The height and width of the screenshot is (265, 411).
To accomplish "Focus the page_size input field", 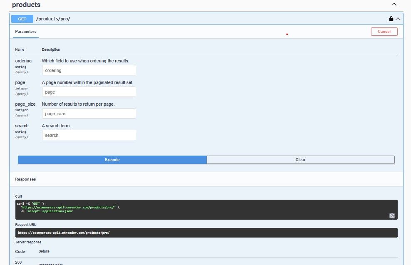I will tap(89, 114).
